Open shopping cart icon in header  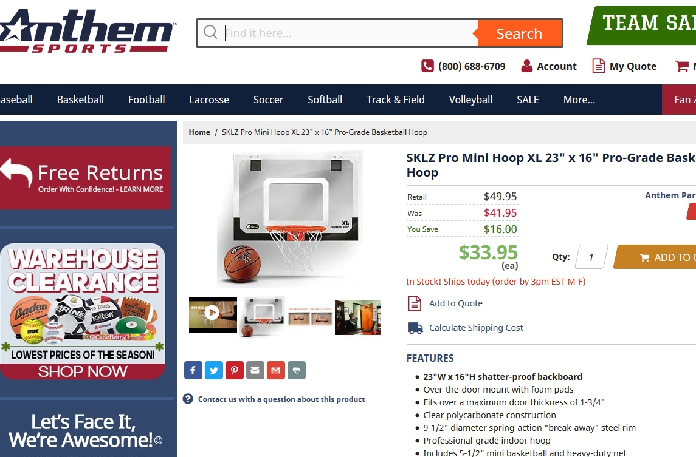point(682,66)
